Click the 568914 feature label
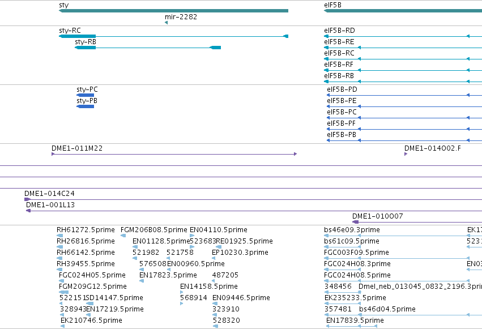Viewport: 482px width, 329px height. 194,298
